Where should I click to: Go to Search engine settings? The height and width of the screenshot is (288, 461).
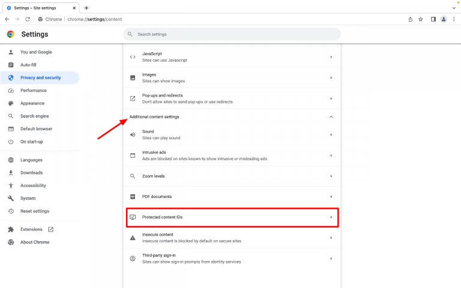point(35,116)
